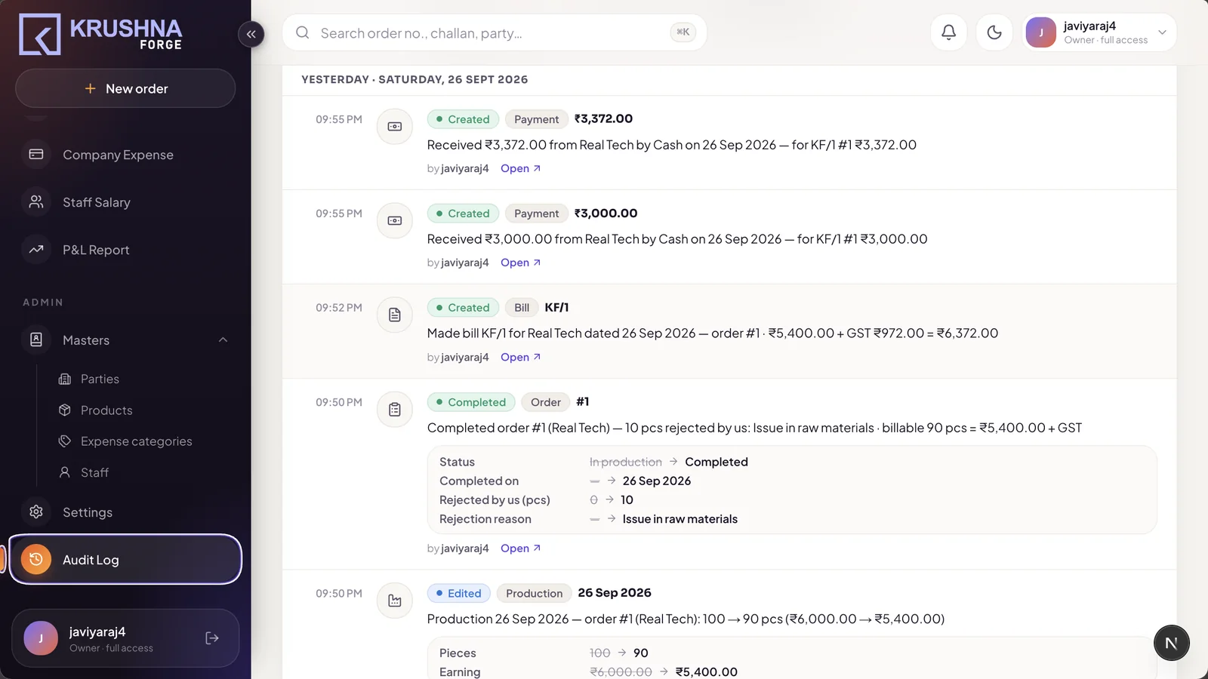Click the Company Expense card icon
This screenshot has height=679, width=1208.
click(x=36, y=154)
